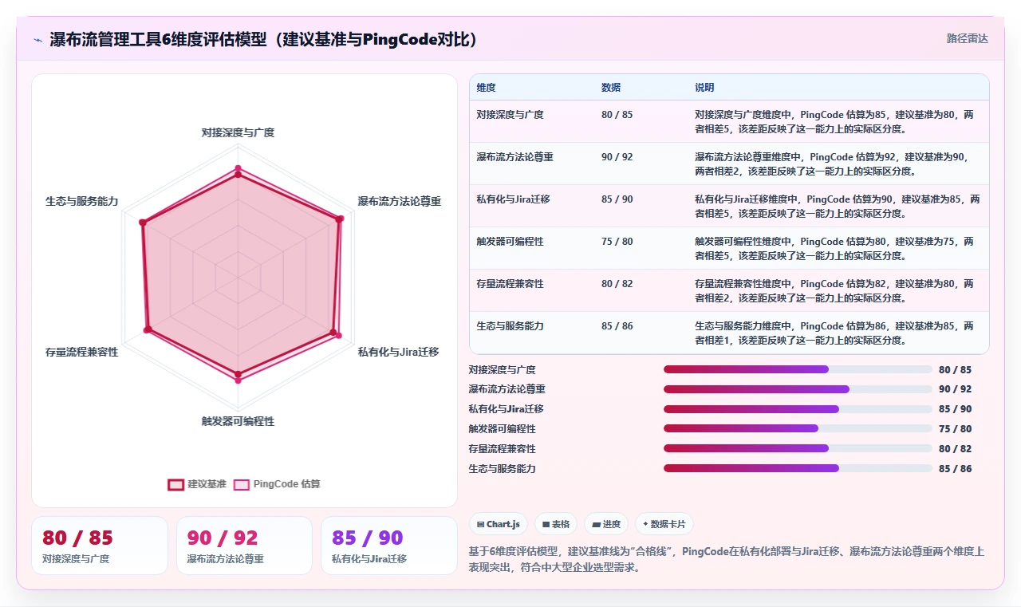Toggle the PingCode 估算 legend item
This screenshot has width=1021, height=607.
point(277,484)
